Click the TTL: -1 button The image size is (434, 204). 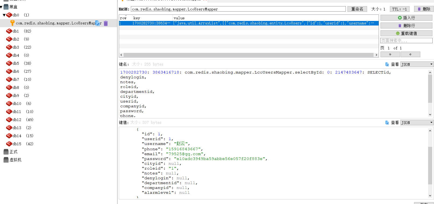(400, 9)
